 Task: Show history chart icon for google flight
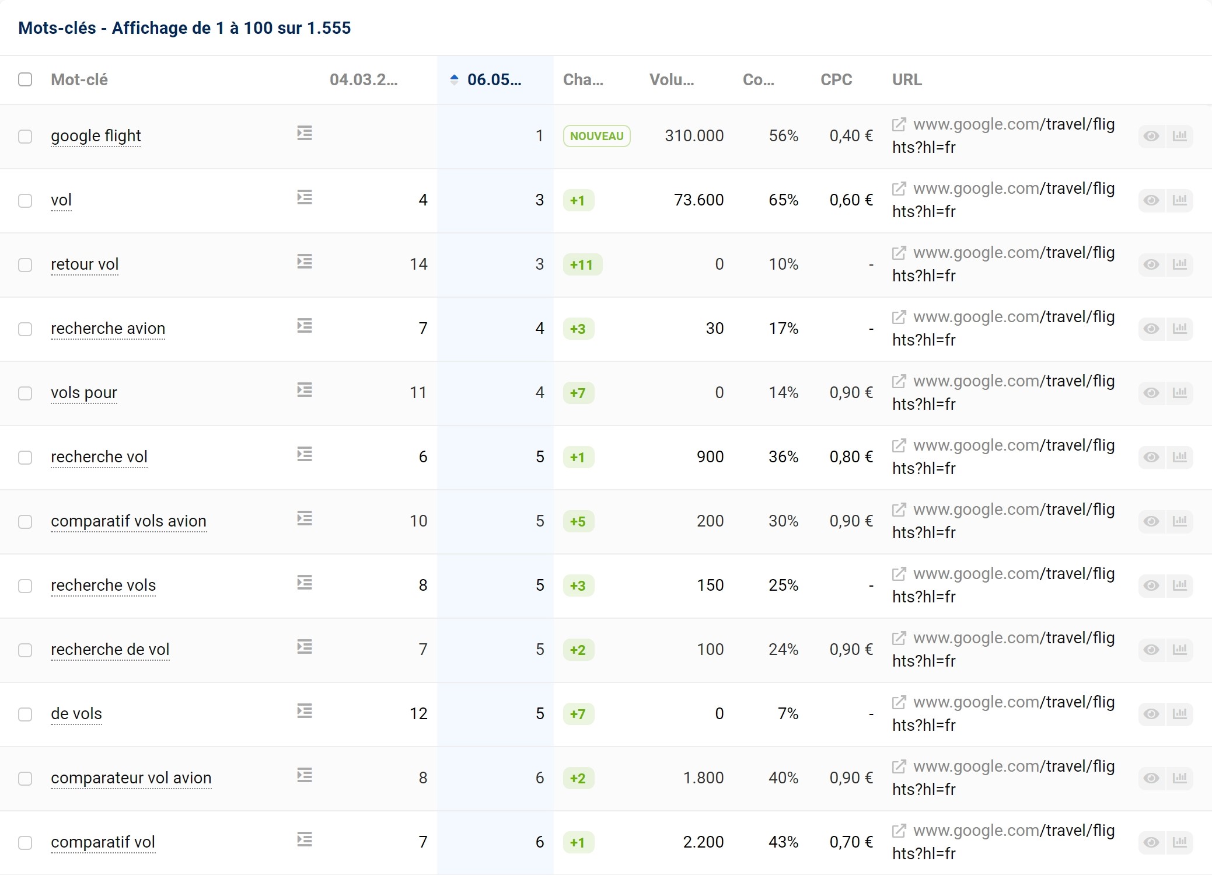[x=1180, y=136]
